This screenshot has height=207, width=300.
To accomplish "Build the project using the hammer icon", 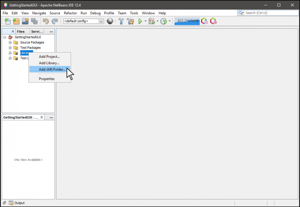I will pos(121,21).
